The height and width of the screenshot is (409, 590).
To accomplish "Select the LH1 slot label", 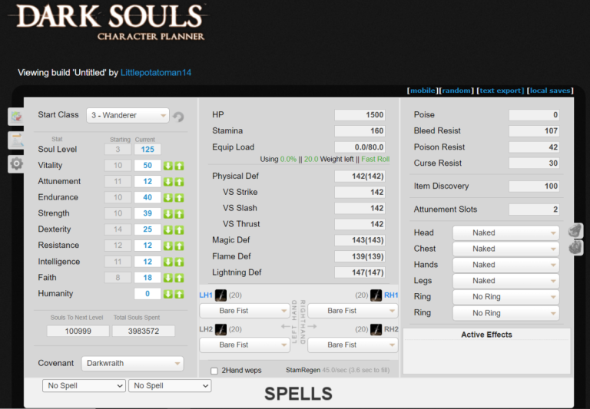I will click(206, 295).
